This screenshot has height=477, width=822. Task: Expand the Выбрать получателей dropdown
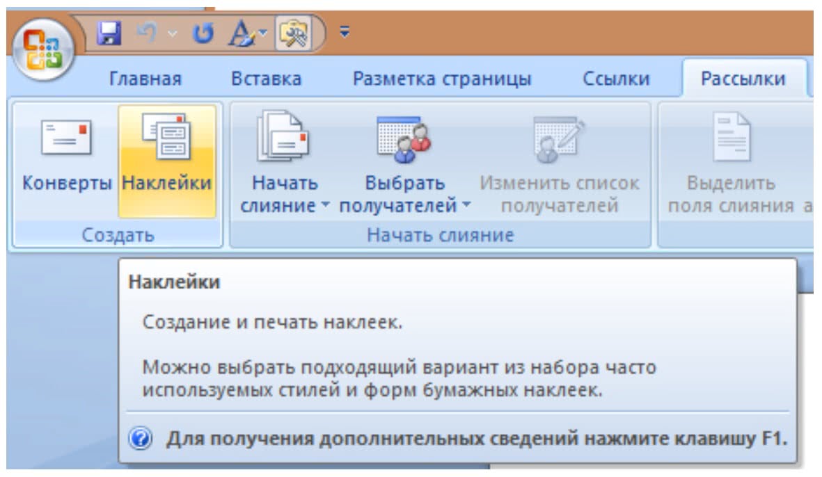(466, 207)
